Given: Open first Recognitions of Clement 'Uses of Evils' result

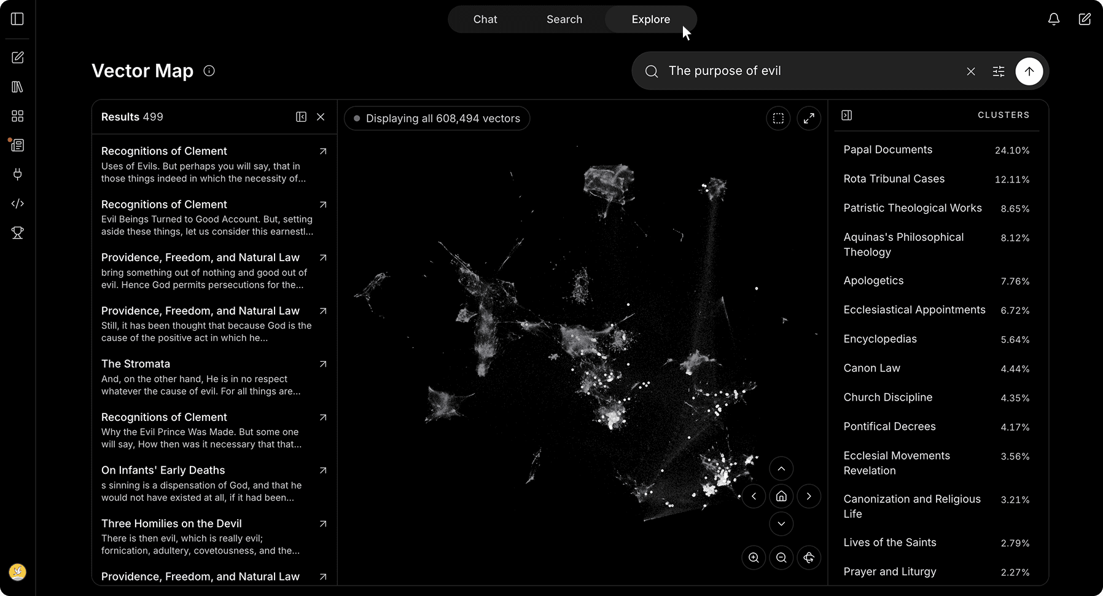Looking at the screenshot, I should 214,164.
